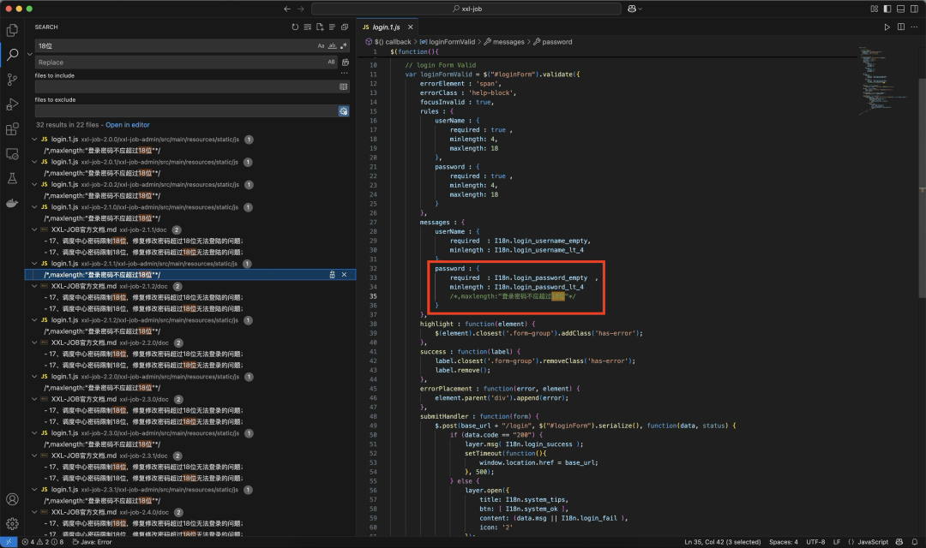
Task: Collapse all search results
Action: click(345, 27)
